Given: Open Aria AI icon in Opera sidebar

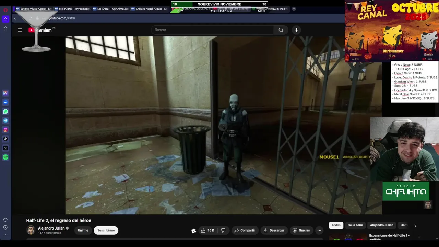Looking at the screenshot, I should click(5, 93).
